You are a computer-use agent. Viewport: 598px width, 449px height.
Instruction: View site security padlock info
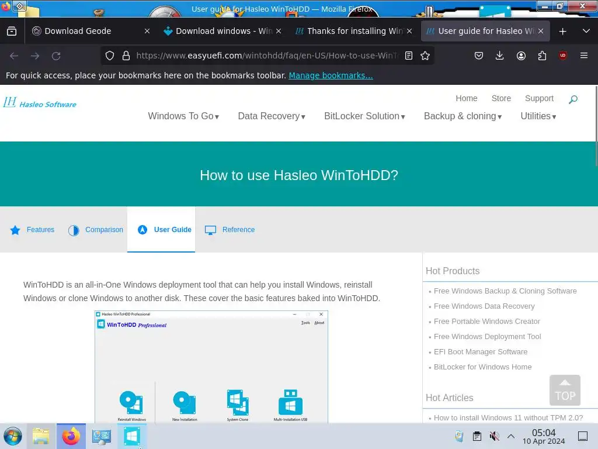(x=126, y=56)
